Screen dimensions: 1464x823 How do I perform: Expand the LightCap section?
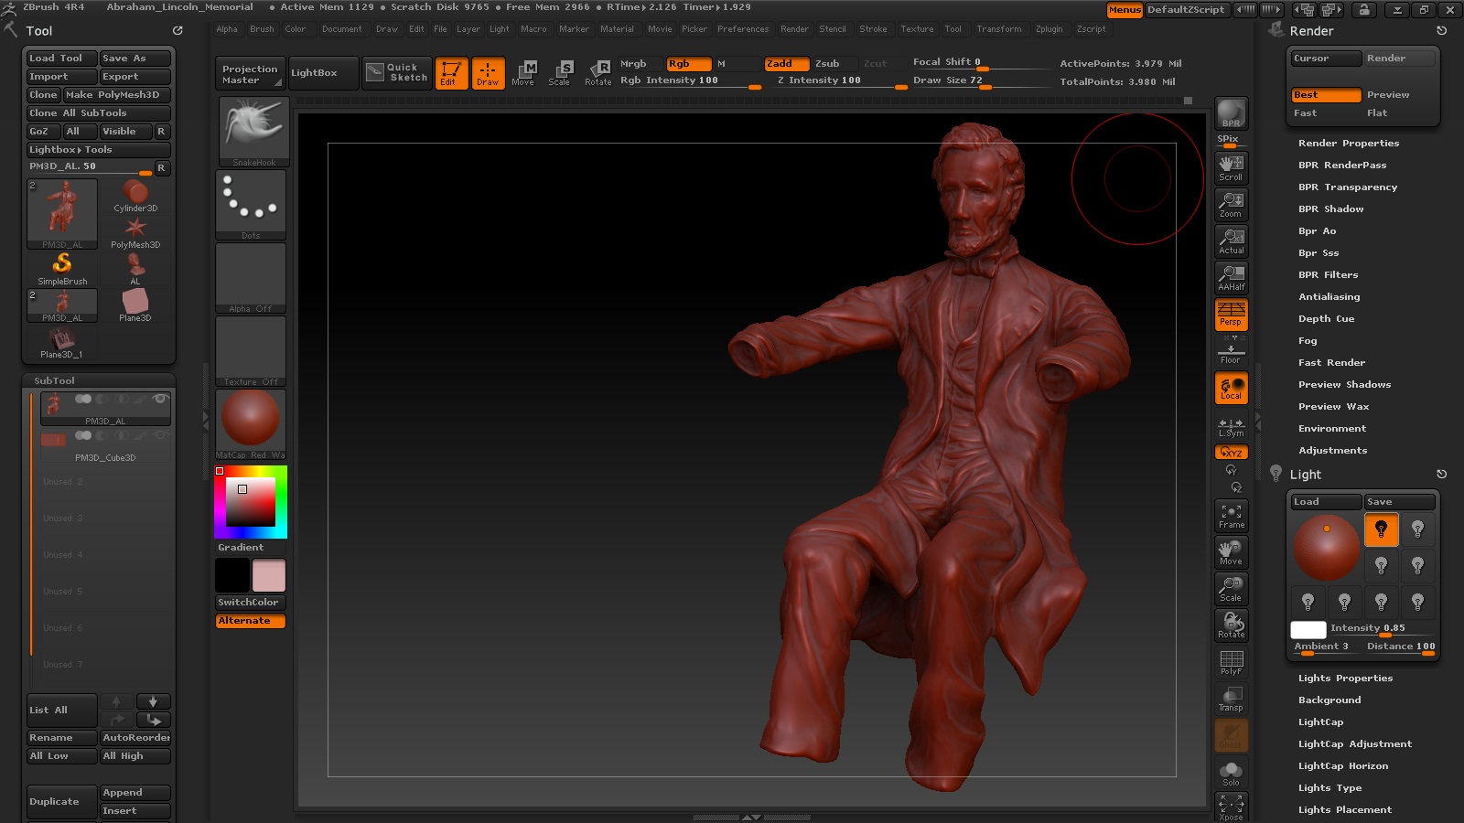pos(1320,722)
